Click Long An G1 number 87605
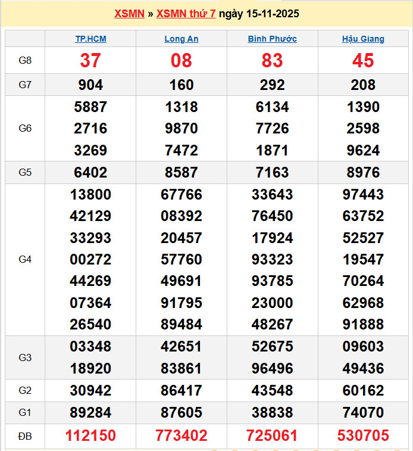413x451 pixels. pos(182,412)
